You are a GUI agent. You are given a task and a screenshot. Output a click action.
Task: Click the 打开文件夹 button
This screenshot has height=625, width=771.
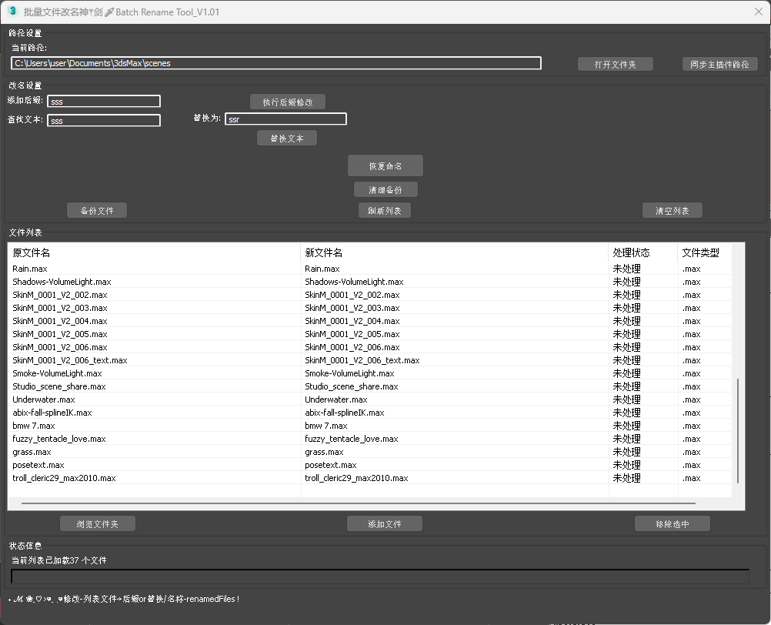(615, 65)
